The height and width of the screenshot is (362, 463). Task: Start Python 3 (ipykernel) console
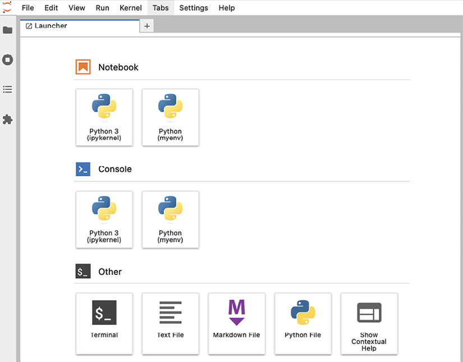(x=104, y=219)
